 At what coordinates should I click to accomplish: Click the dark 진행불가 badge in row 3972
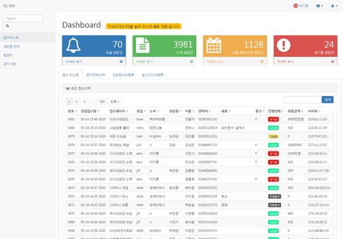274,196
